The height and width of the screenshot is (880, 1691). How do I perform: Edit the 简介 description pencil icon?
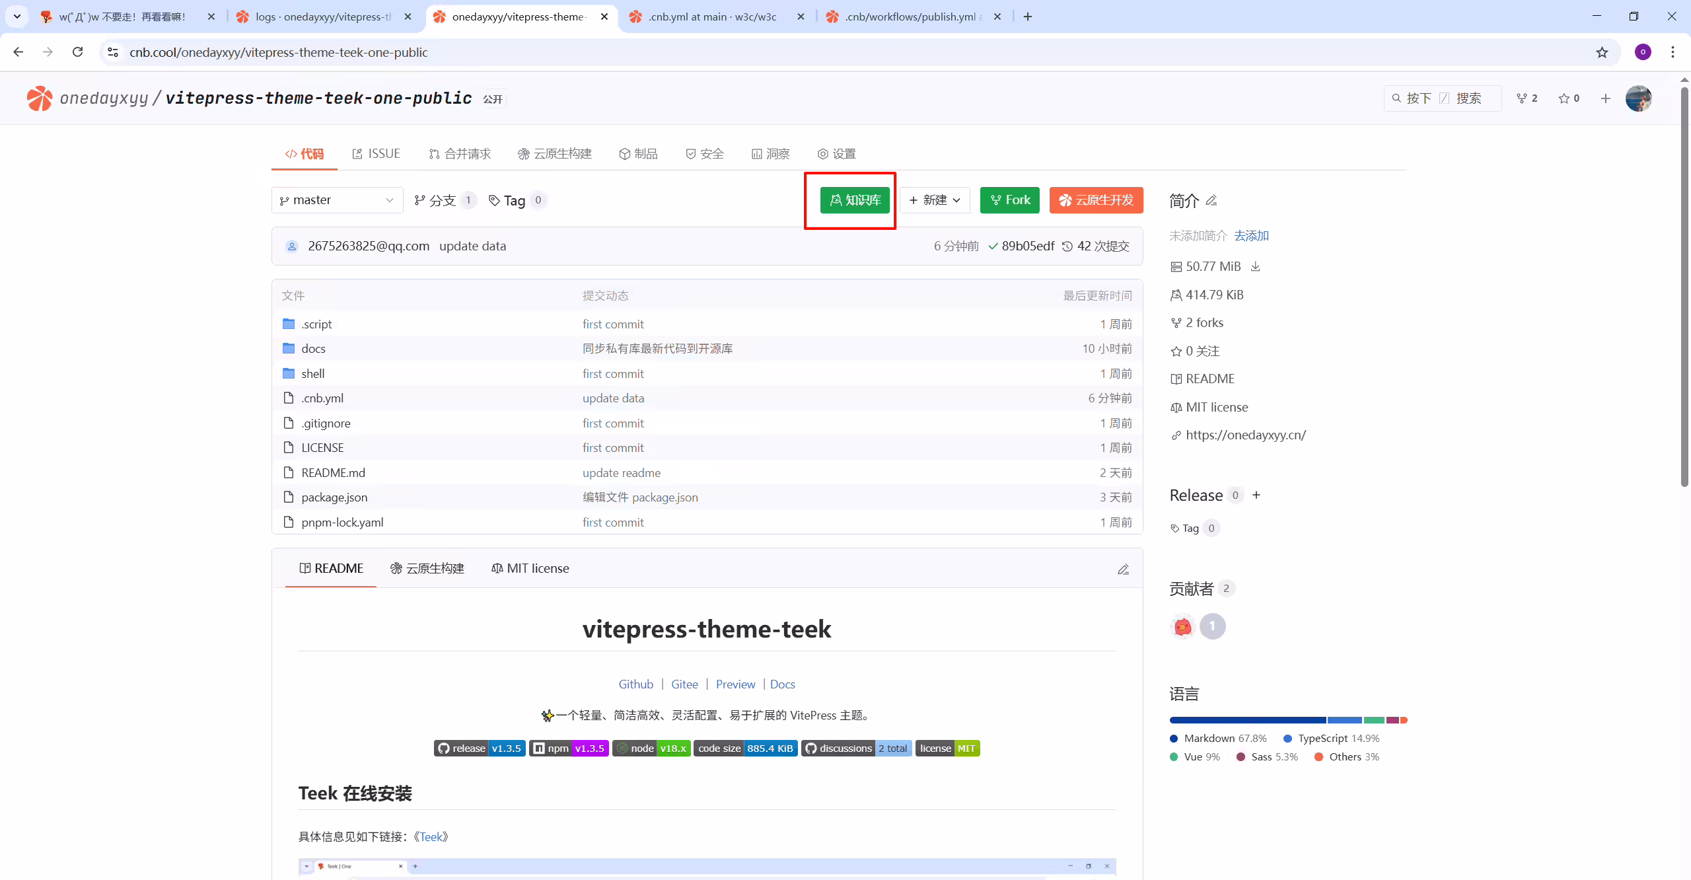click(x=1211, y=200)
